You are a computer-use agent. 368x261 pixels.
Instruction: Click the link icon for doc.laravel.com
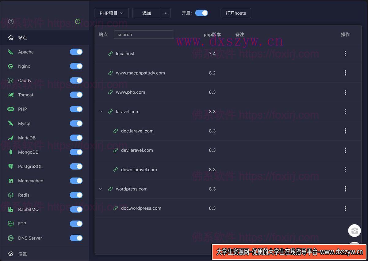pos(116,131)
